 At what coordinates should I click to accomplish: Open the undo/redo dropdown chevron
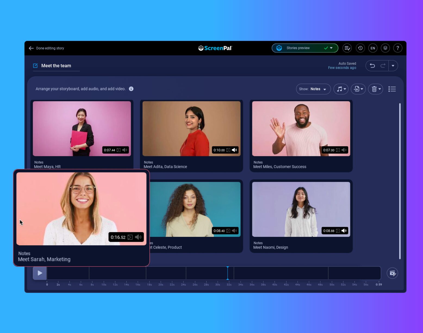tap(393, 65)
